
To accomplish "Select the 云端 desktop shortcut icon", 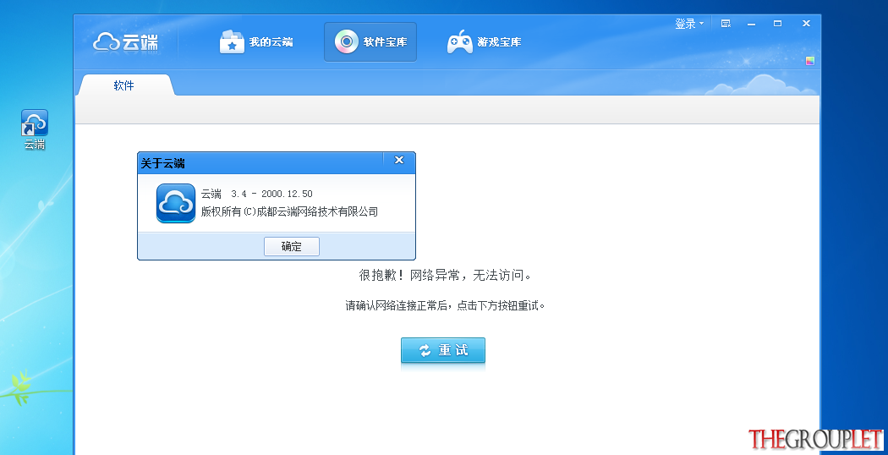I will point(35,129).
